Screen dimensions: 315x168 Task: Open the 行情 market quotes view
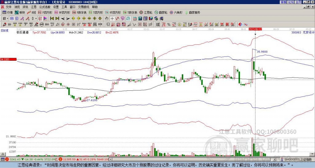8,12
